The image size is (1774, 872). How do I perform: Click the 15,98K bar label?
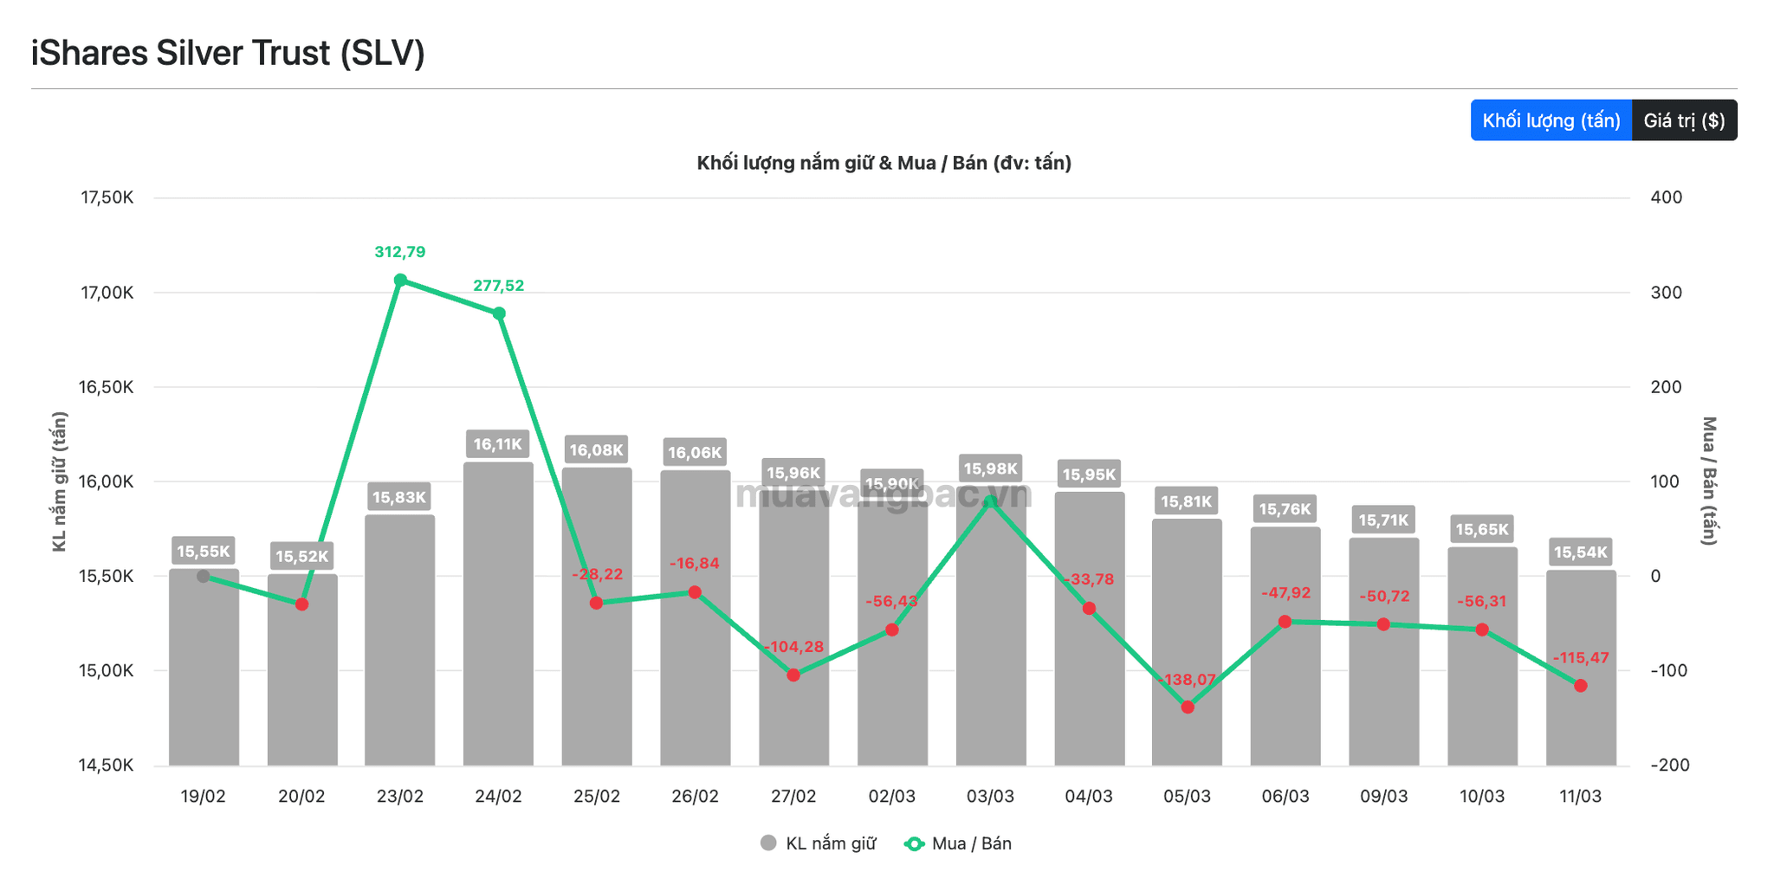coord(991,469)
